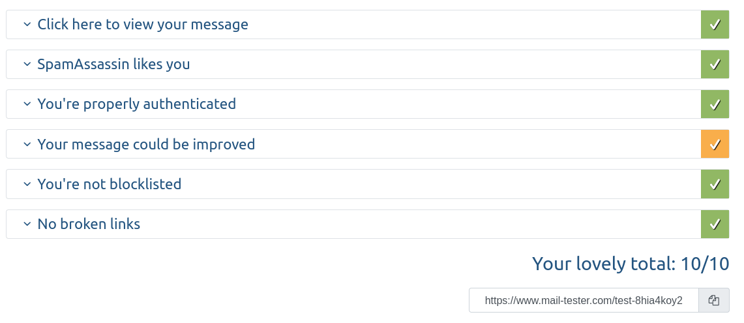The width and height of the screenshot is (744, 323).
Task: Expand chevron beside Your message could be improved
Action: 27,144
